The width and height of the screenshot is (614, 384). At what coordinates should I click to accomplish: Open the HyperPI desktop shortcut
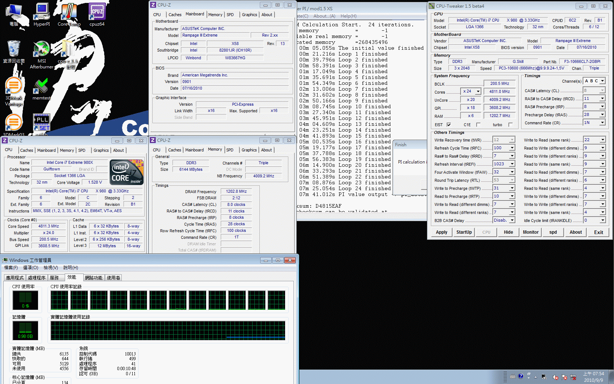42,15
